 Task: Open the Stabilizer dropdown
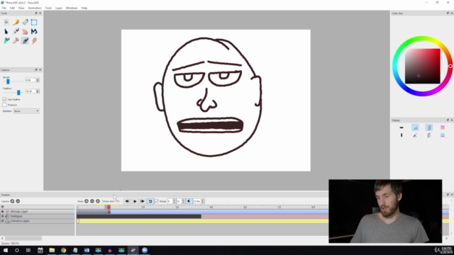pos(26,111)
